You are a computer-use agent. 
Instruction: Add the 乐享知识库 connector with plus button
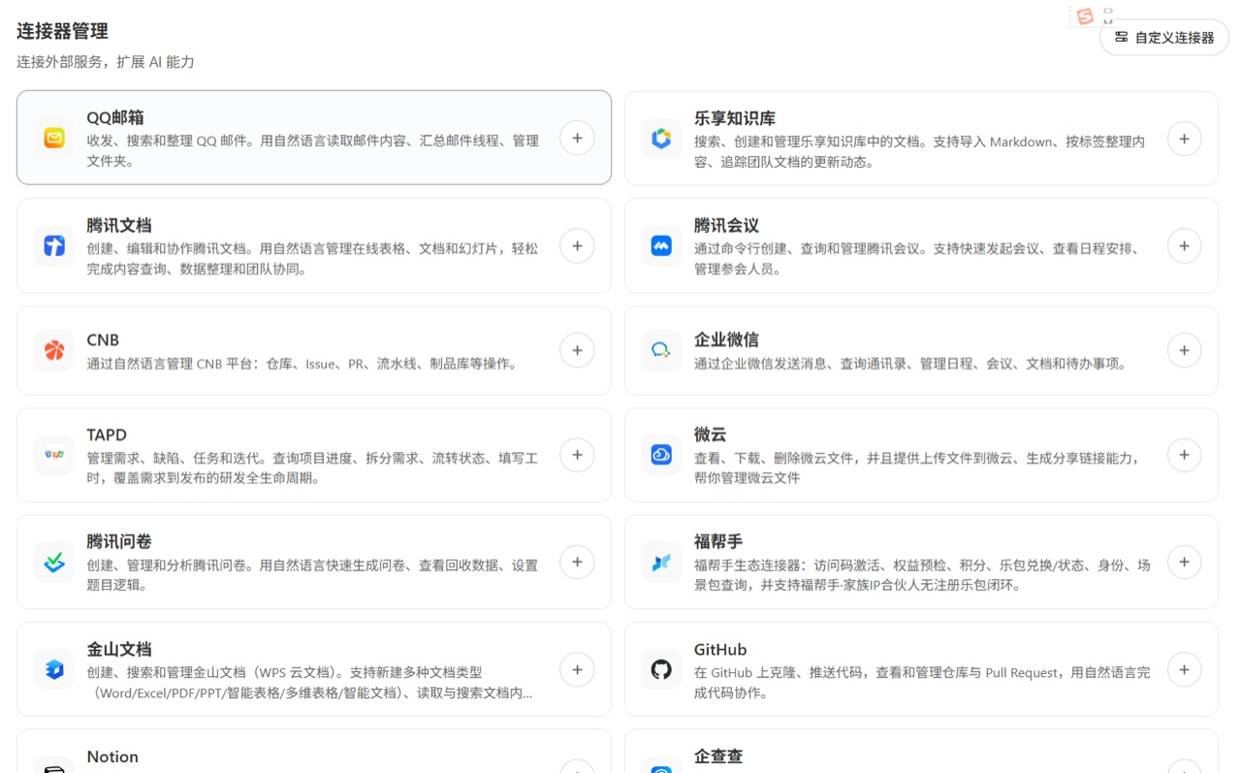tap(1184, 139)
